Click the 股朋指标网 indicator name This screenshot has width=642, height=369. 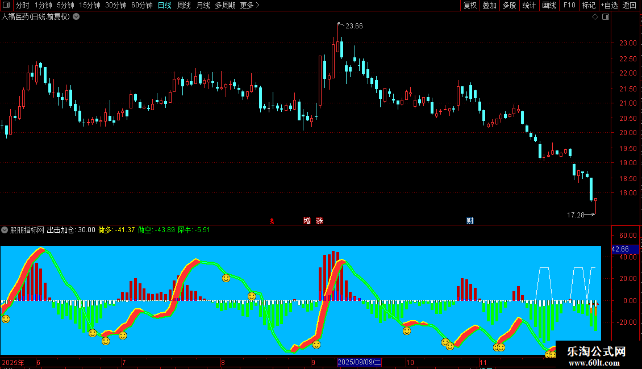tap(27, 230)
